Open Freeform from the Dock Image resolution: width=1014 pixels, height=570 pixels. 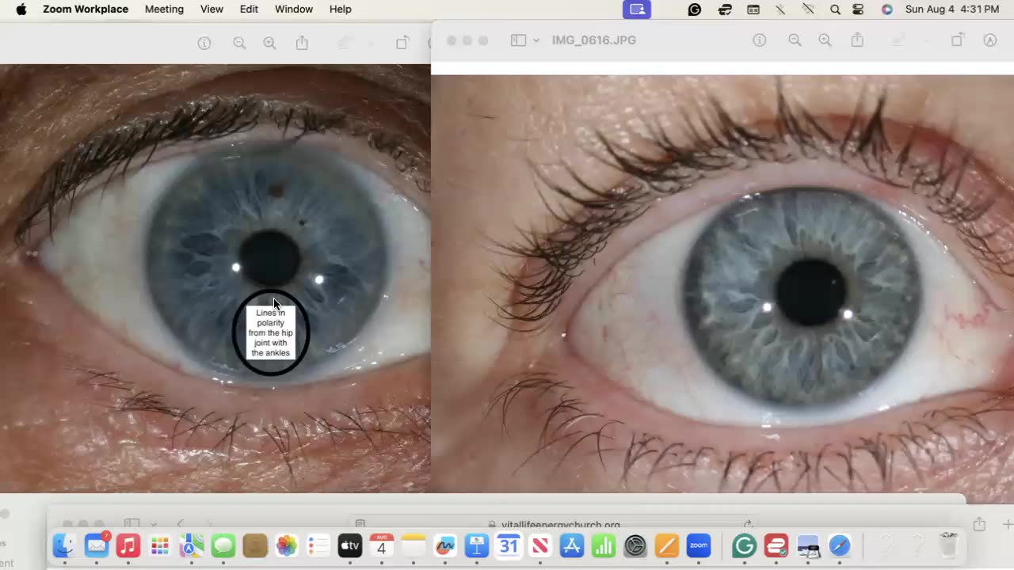click(445, 545)
